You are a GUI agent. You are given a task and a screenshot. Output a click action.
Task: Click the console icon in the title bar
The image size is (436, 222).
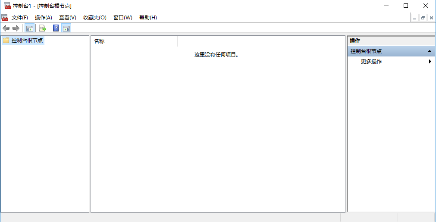(7, 6)
